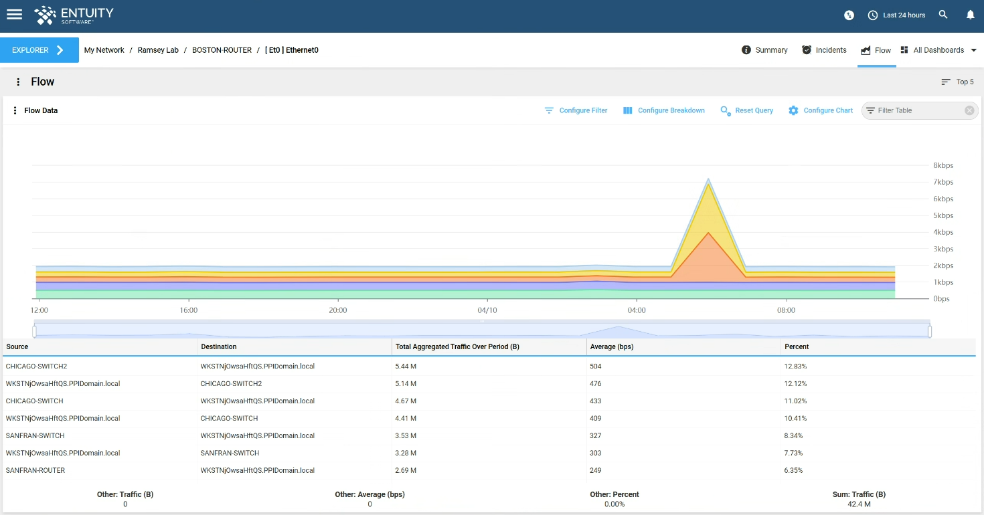Viewport: 984px width, 515px height.
Task: Click the left handle of the chart range navigator
Action: tap(34, 331)
